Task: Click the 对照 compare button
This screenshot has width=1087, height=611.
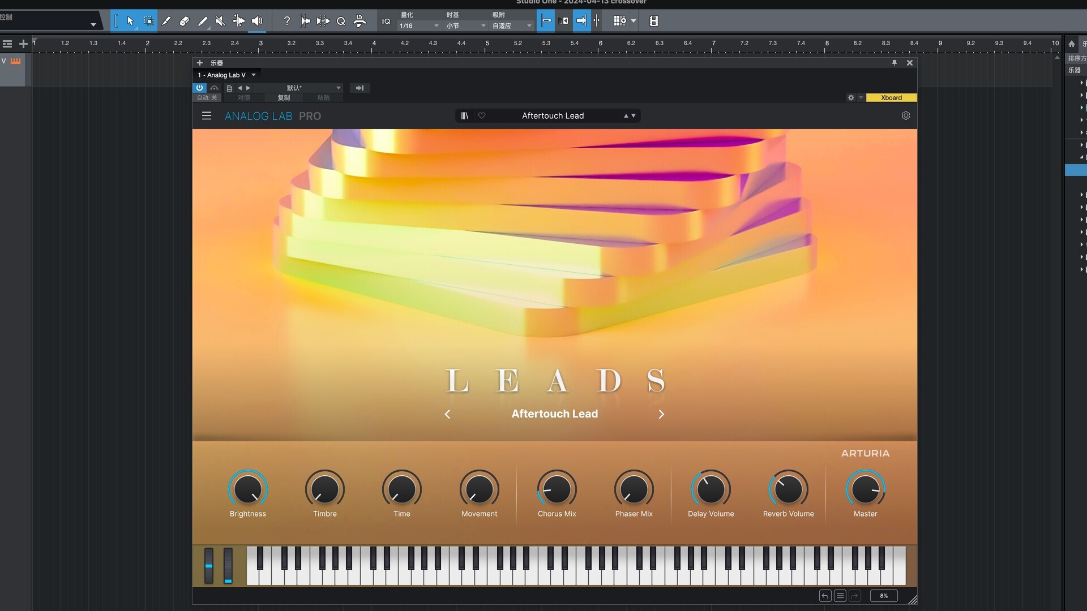Action: [243, 98]
